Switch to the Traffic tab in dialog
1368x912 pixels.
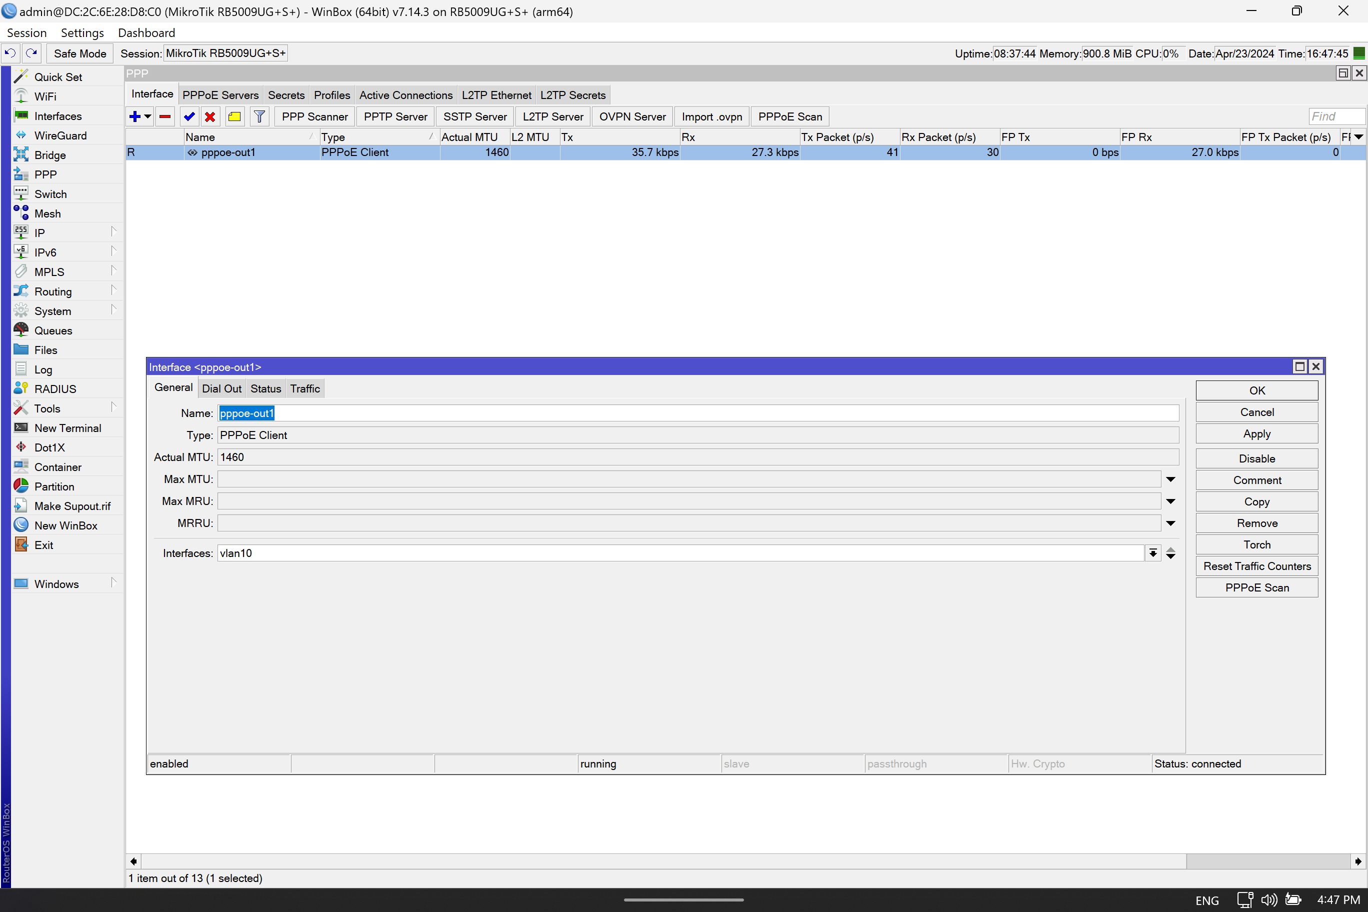click(x=305, y=388)
